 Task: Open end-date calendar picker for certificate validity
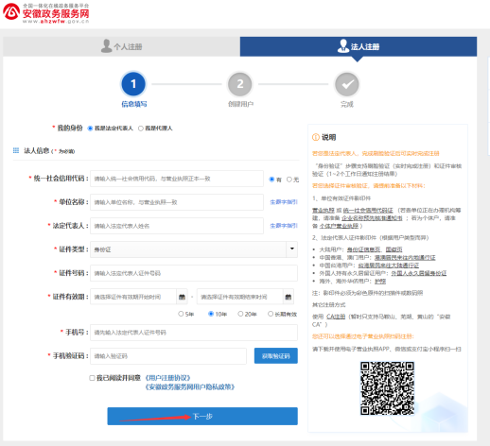point(289,297)
